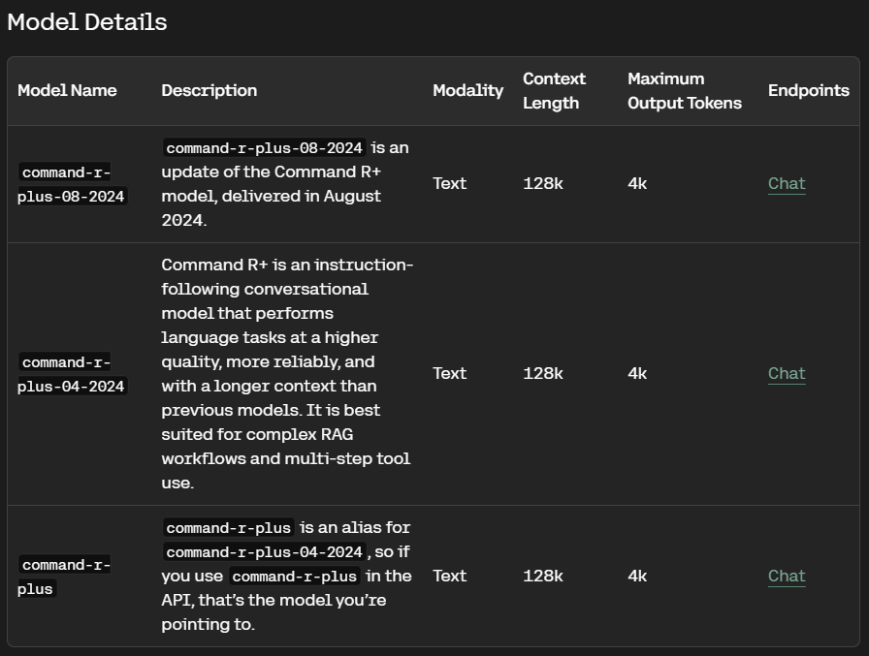Click command-r-plus-08-2024 in Model Name column
This screenshot has height=656, width=869.
point(72,184)
